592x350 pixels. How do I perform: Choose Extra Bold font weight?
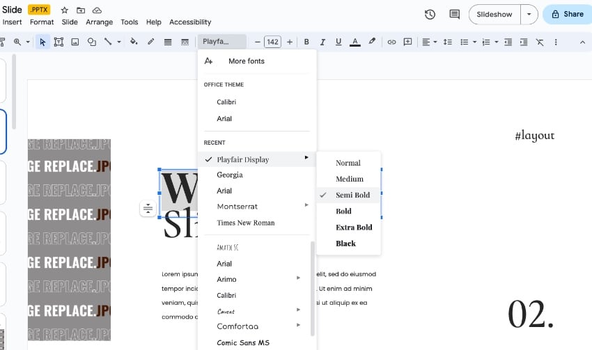353,228
